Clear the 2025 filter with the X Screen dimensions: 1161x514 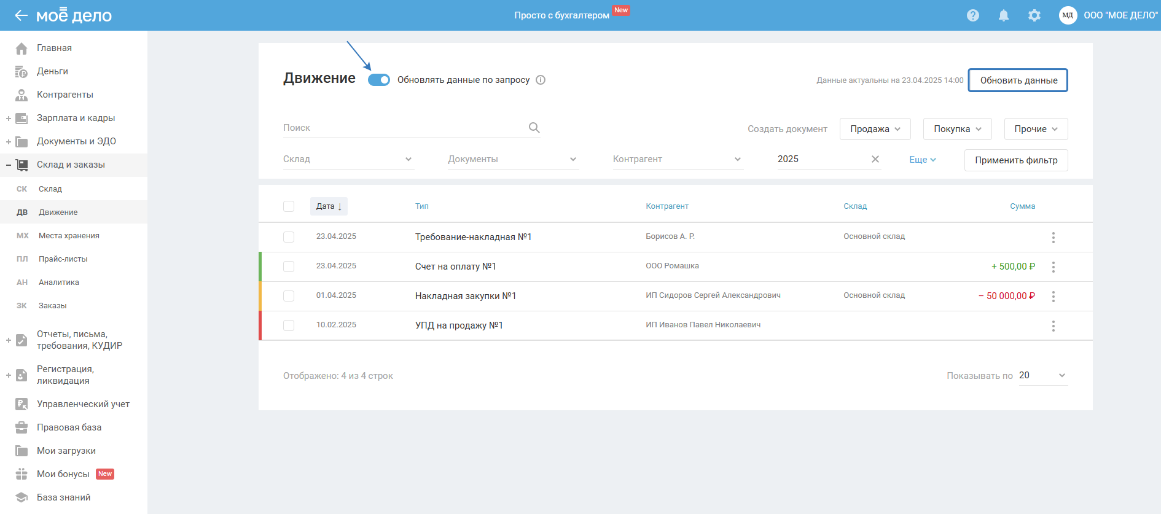pos(875,159)
